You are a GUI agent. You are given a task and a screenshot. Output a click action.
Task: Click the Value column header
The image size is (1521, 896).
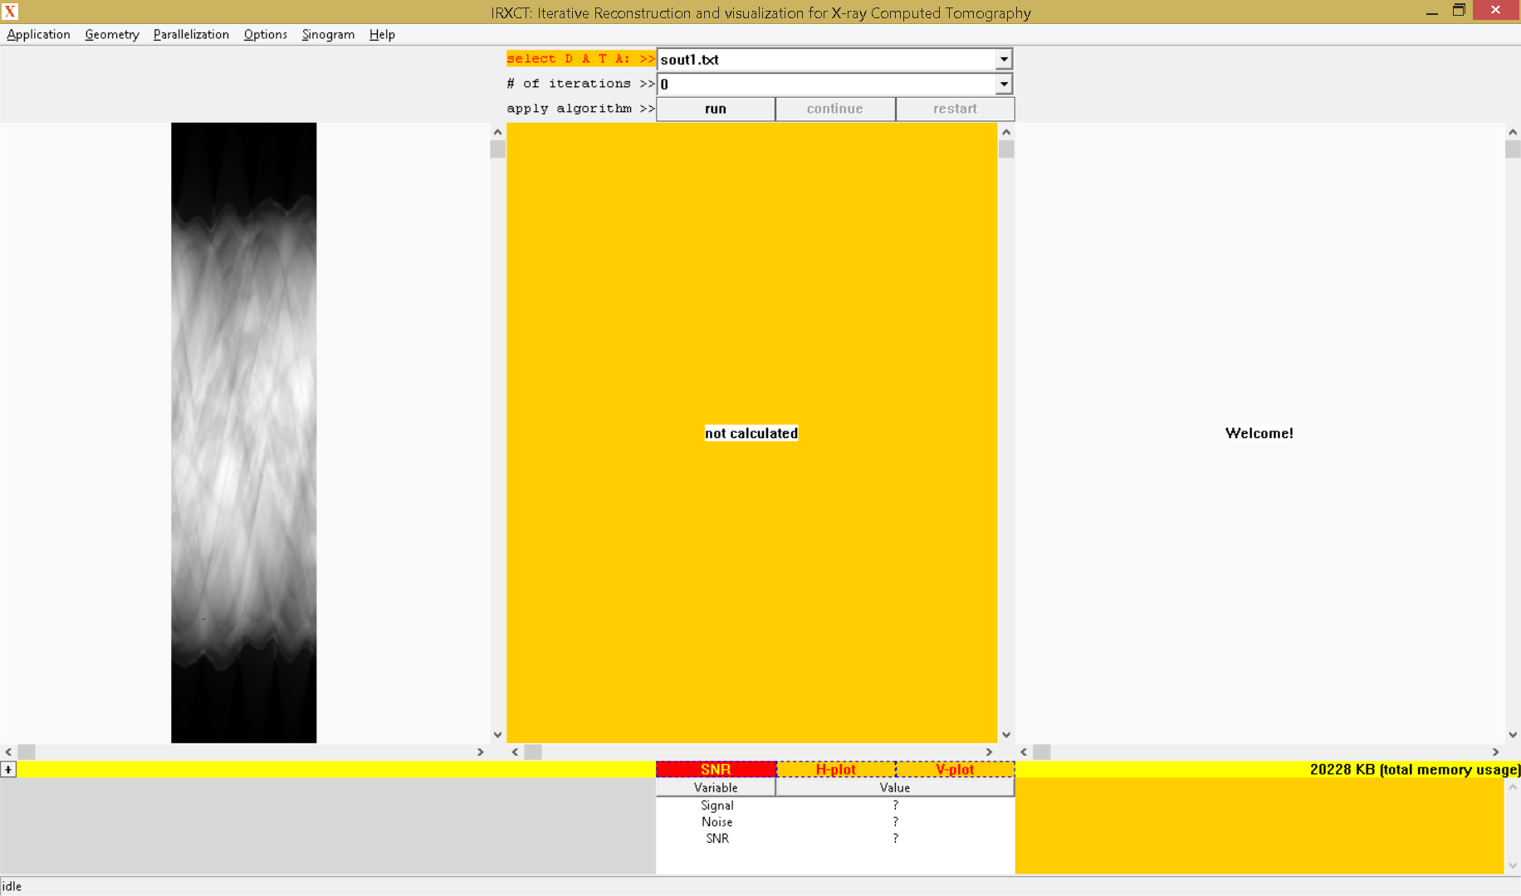[x=895, y=787]
